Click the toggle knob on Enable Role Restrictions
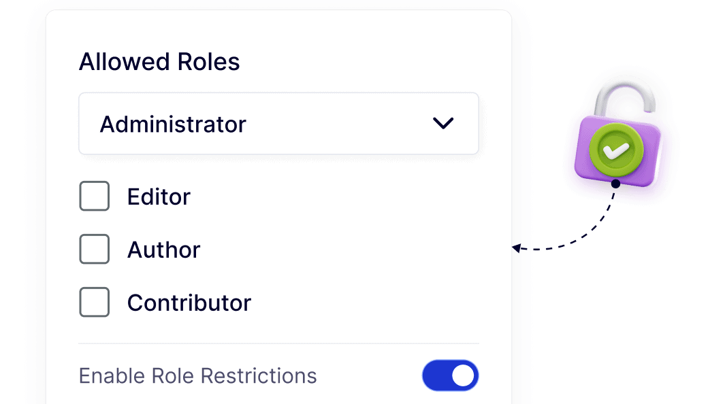 (462, 375)
